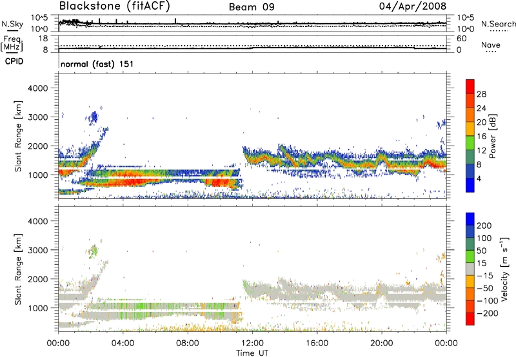Viewport: 516px width, 357px height.
Task: Click the 'Freq. [MHz]' axis label
Action: point(12,44)
